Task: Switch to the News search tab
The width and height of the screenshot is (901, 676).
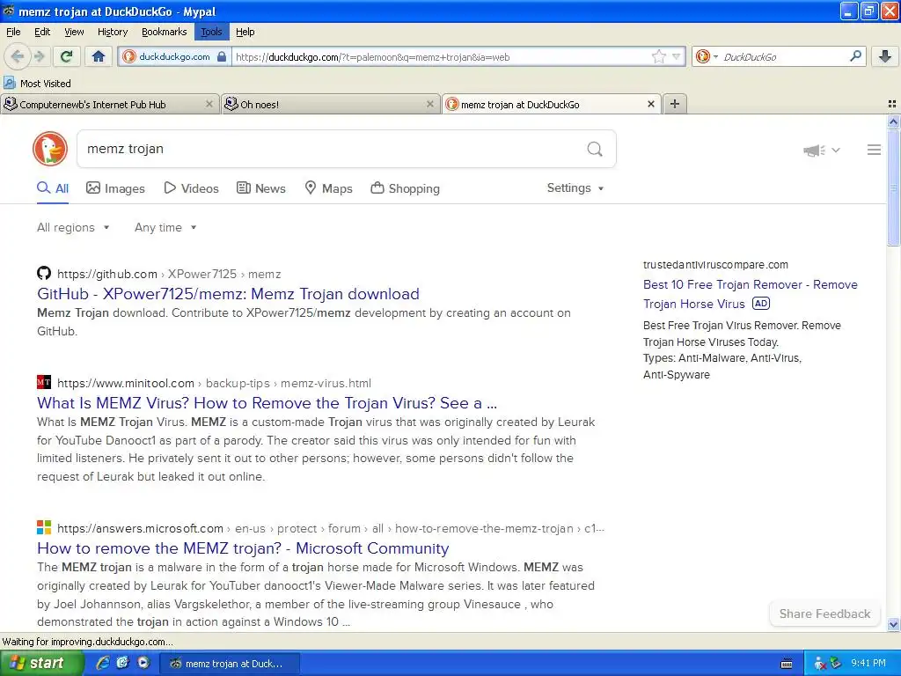Action: pyautogui.click(x=261, y=188)
